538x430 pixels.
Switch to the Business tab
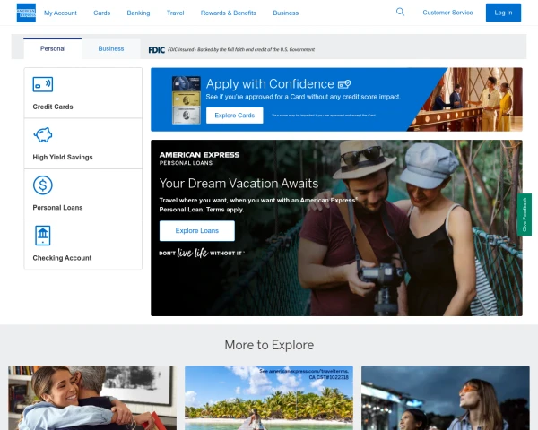(111, 48)
